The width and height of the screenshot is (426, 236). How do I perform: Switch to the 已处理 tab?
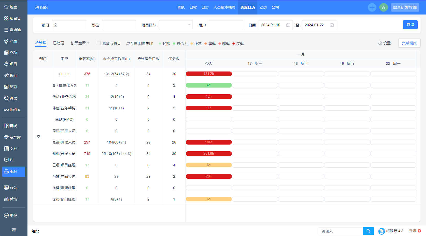[59, 43]
